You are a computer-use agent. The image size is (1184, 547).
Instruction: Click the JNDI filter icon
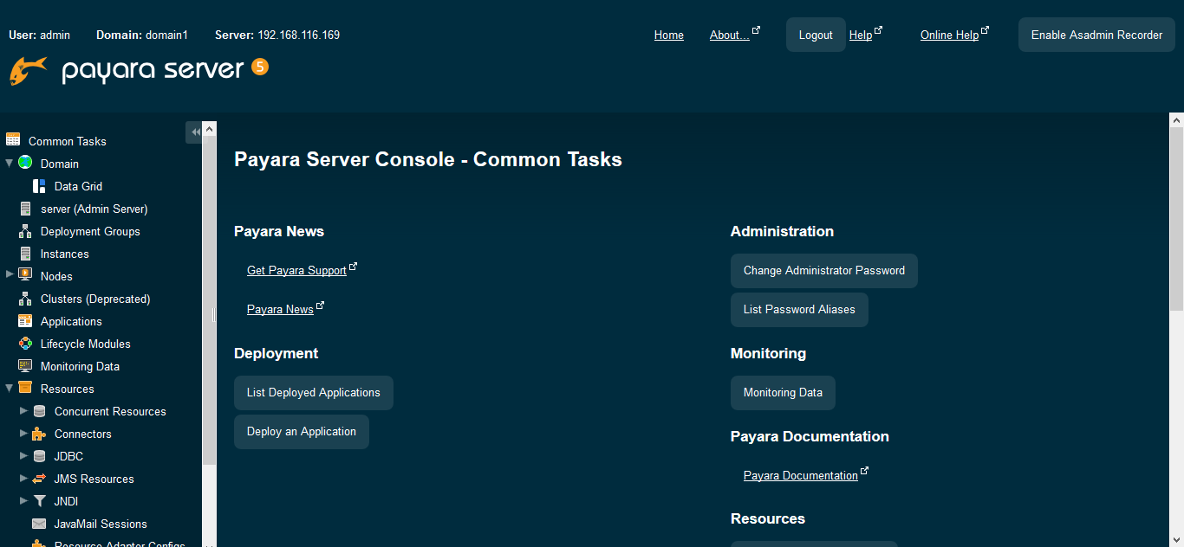(39, 501)
